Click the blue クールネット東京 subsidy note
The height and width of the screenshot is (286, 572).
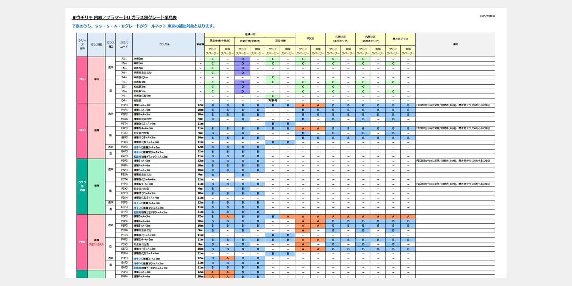144,26
